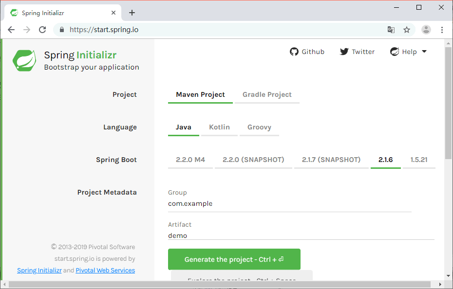Select Gradle Project option

point(267,95)
